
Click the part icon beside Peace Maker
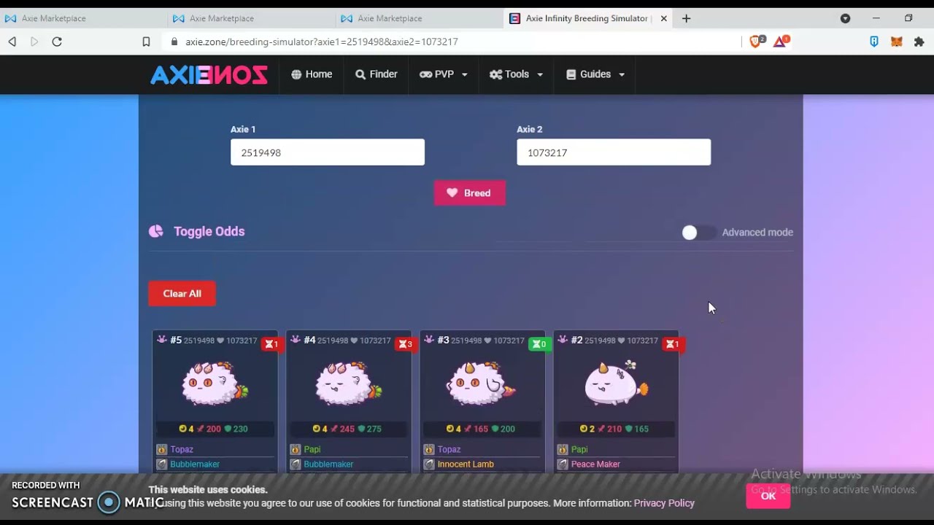[x=563, y=464]
